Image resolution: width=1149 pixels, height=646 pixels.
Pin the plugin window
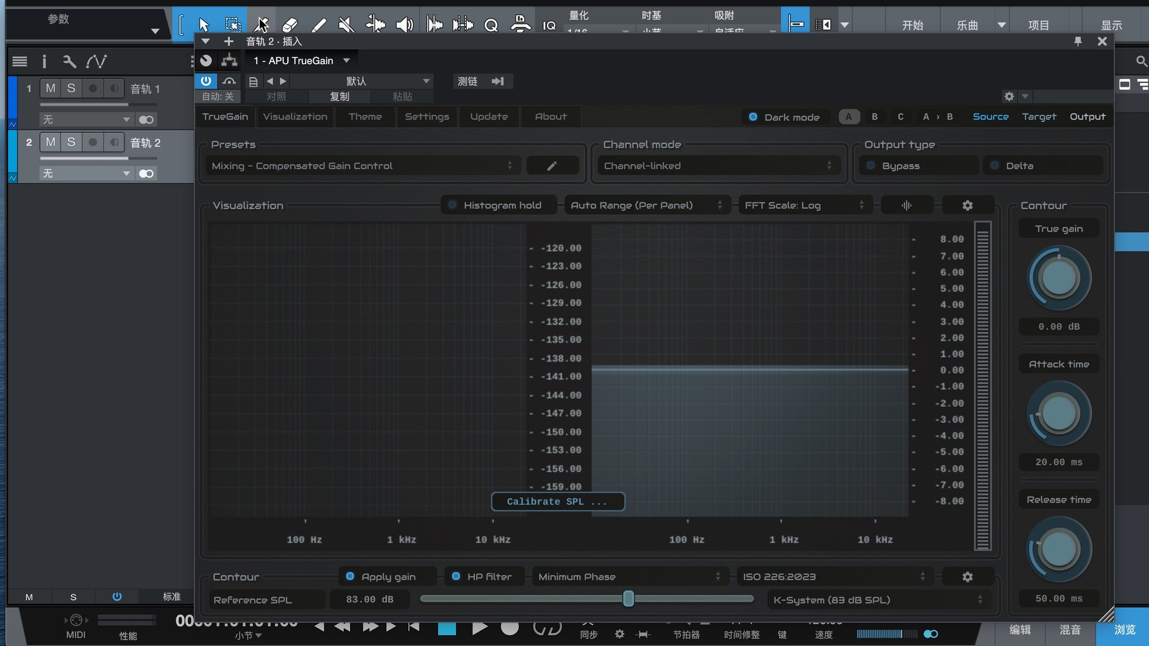(x=1078, y=41)
